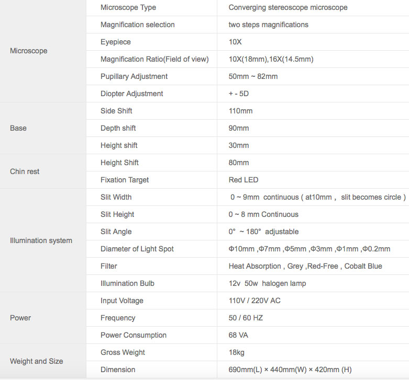Click the Side Shift 110mm value
This screenshot has width=409, height=380.
point(241,111)
